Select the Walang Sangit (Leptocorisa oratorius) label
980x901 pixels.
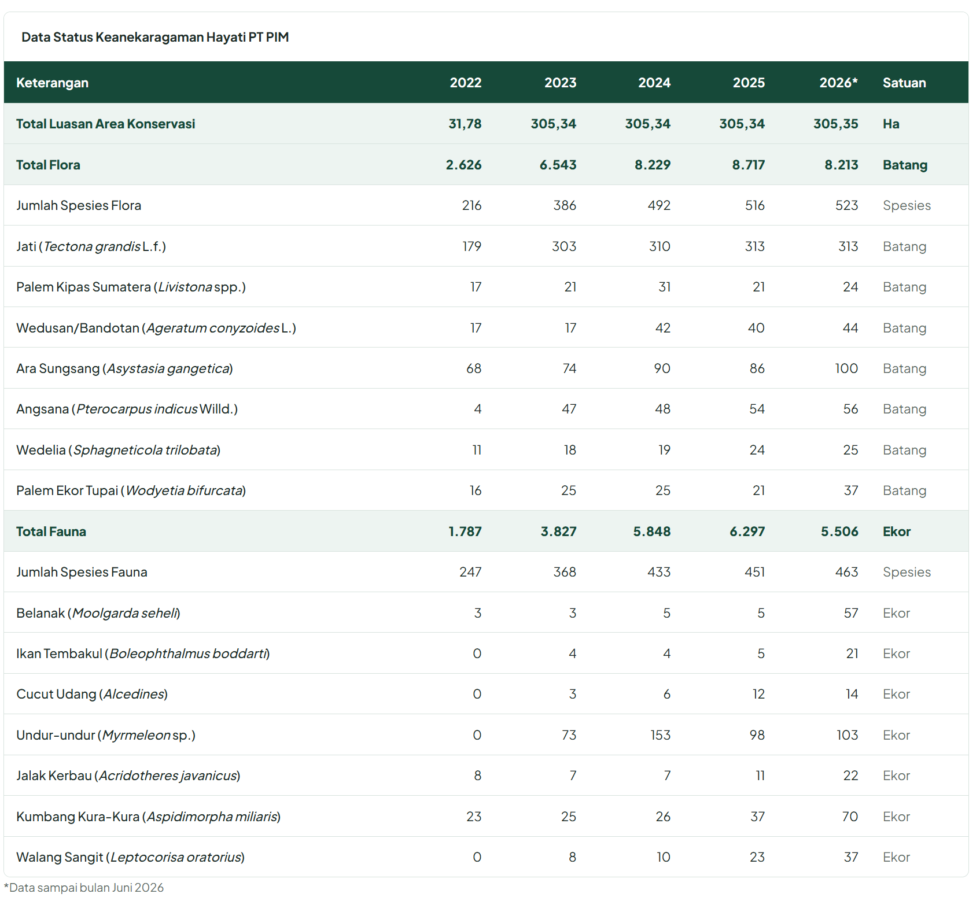130,857
